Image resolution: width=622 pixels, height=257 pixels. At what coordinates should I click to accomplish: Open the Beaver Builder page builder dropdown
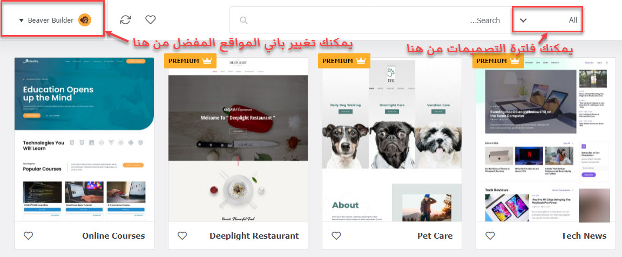click(55, 20)
